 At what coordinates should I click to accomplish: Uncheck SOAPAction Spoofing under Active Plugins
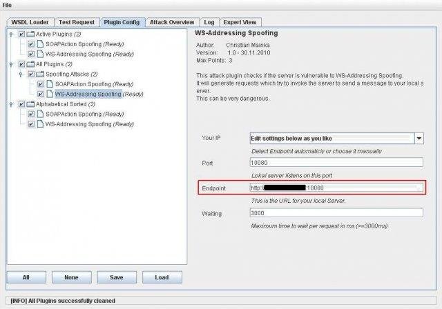click(31, 44)
